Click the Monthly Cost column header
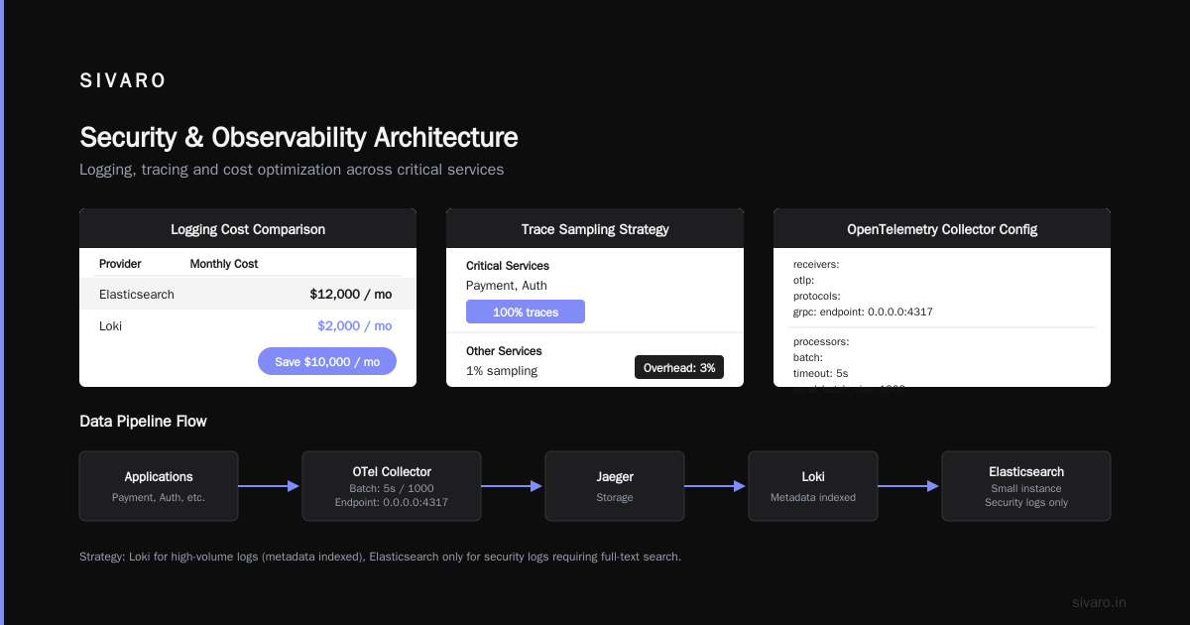Image resolution: width=1190 pixels, height=625 pixels. tap(224, 264)
